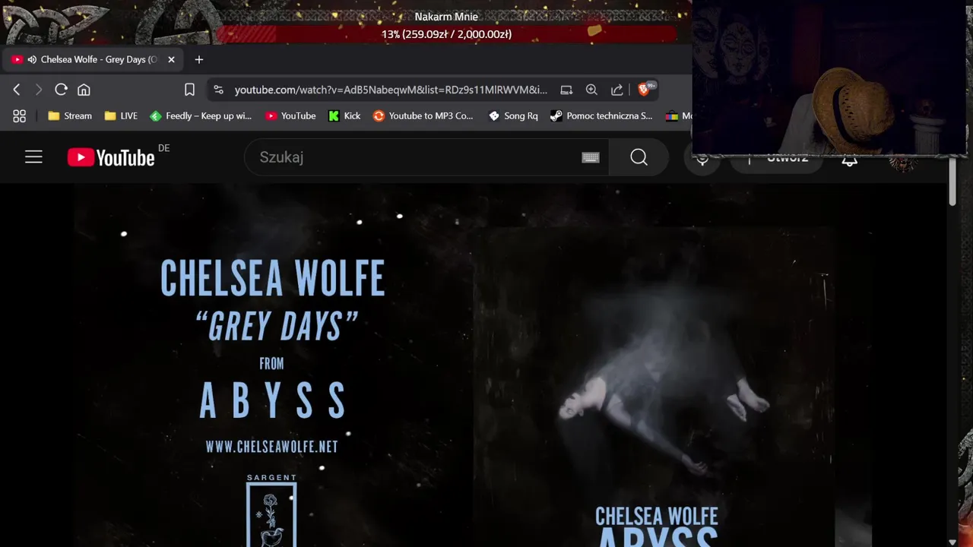This screenshot has width=973, height=547.
Task: Bookmark this page with the bookmark icon
Action: (x=189, y=90)
